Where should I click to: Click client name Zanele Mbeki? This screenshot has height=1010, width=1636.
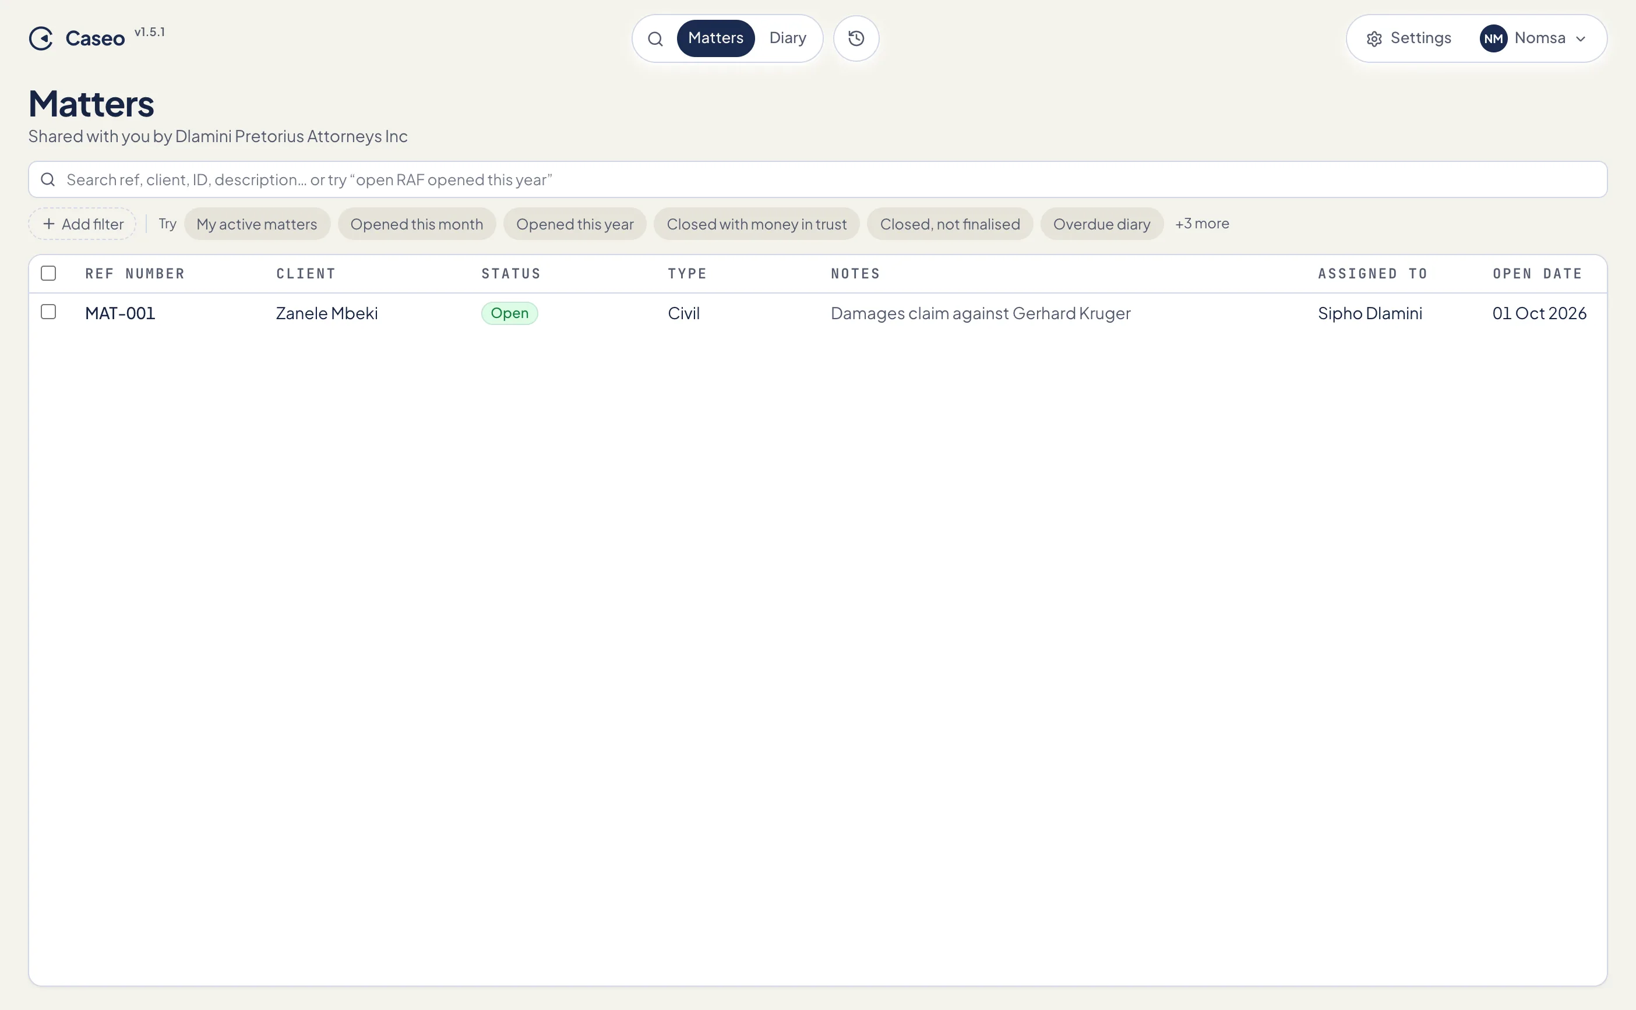pos(327,313)
